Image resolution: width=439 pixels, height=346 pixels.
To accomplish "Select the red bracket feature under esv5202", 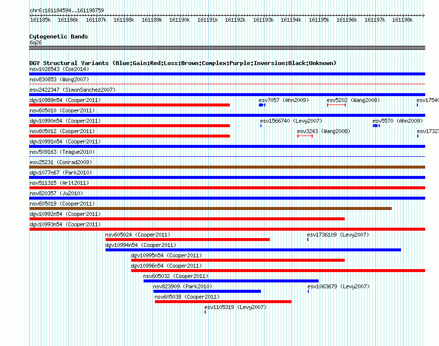I will pyautogui.click(x=336, y=105).
